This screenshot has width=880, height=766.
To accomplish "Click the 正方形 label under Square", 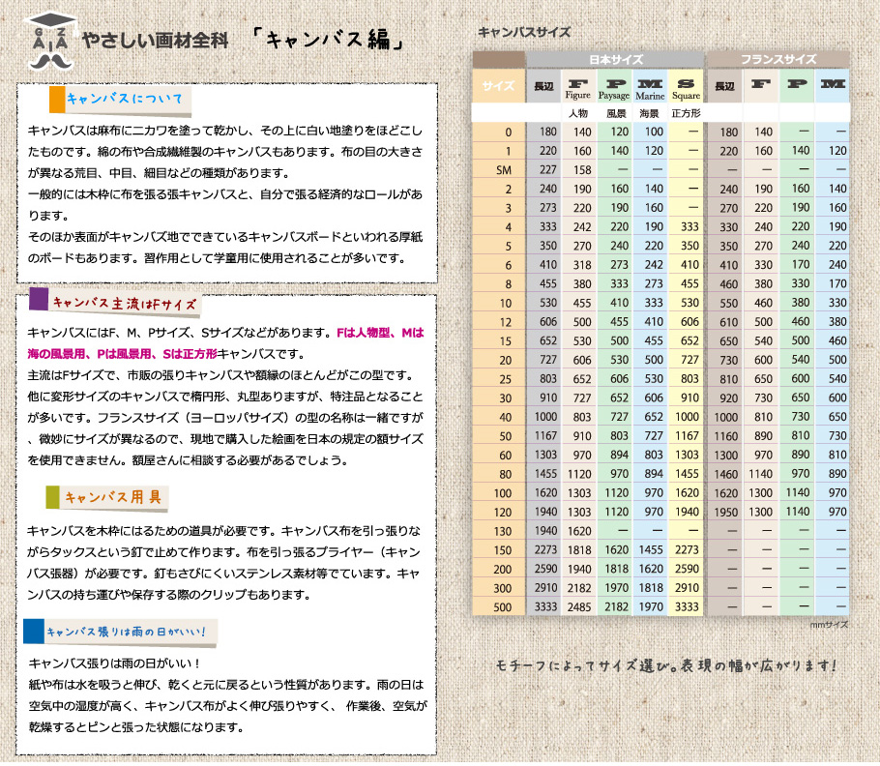I will 686,113.
